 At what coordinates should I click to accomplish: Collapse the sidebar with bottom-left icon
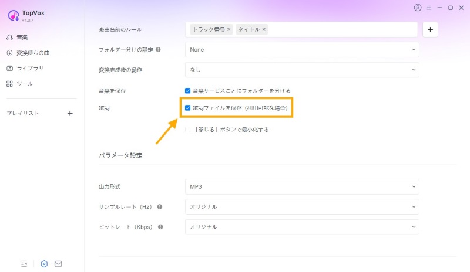pyautogui.click(x=24, y=264)
